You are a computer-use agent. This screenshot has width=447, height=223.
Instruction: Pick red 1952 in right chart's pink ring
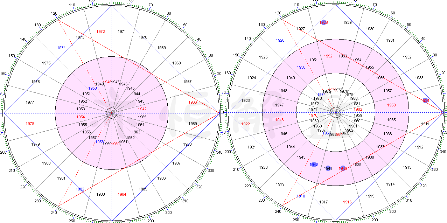pos(328,56)
